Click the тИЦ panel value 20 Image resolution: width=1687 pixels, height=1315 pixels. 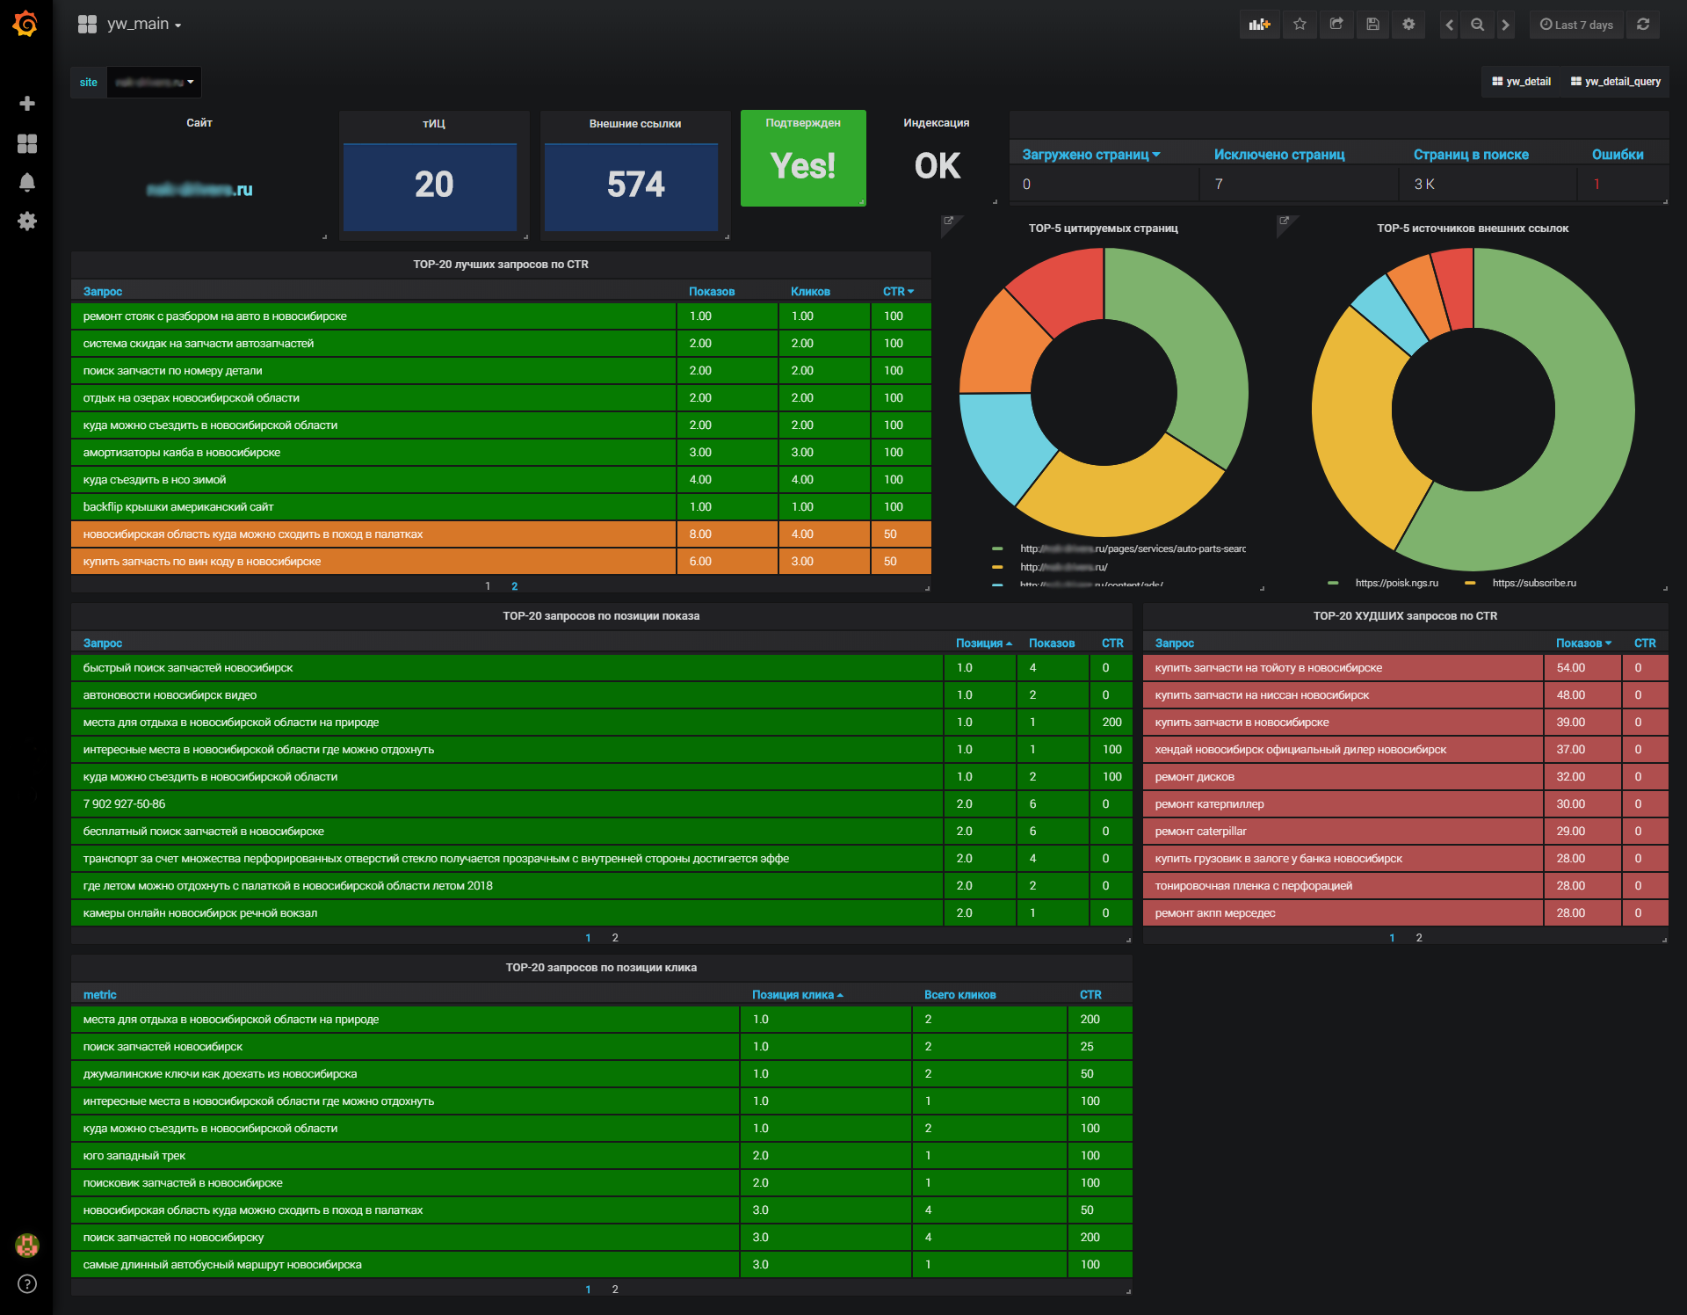pos(433,185)
